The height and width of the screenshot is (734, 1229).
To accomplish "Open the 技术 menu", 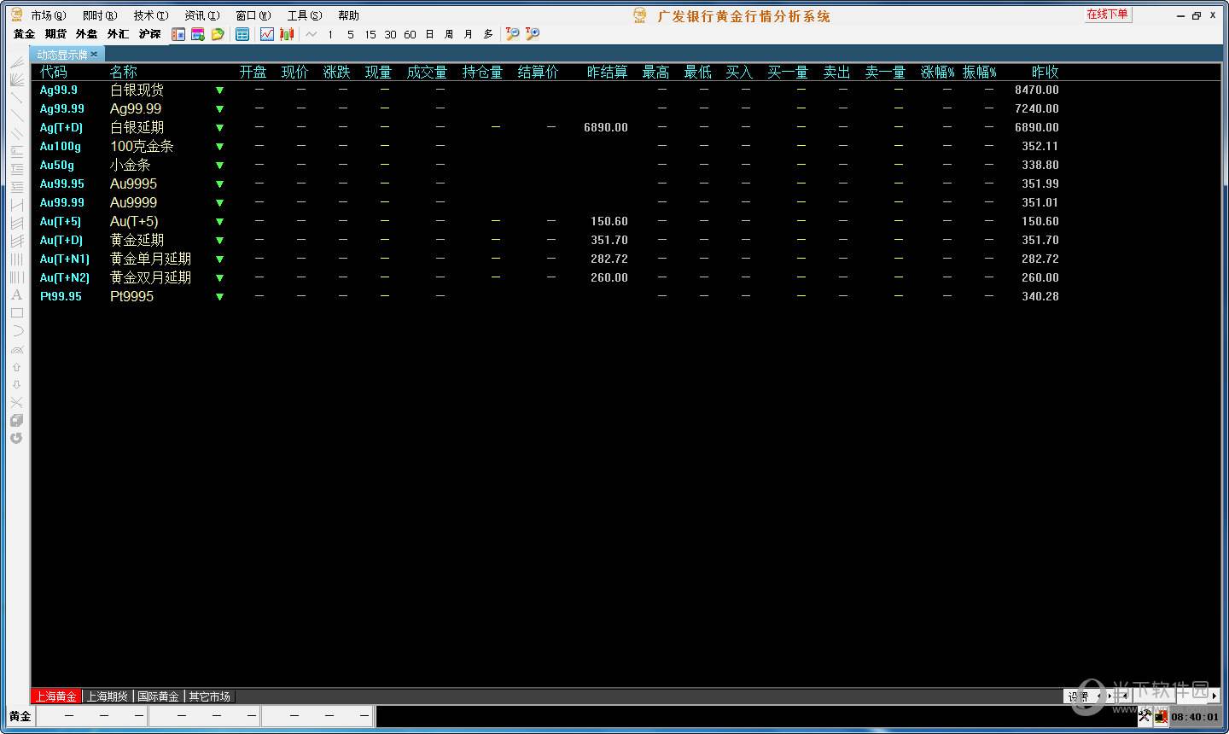I will pos(150,15).
